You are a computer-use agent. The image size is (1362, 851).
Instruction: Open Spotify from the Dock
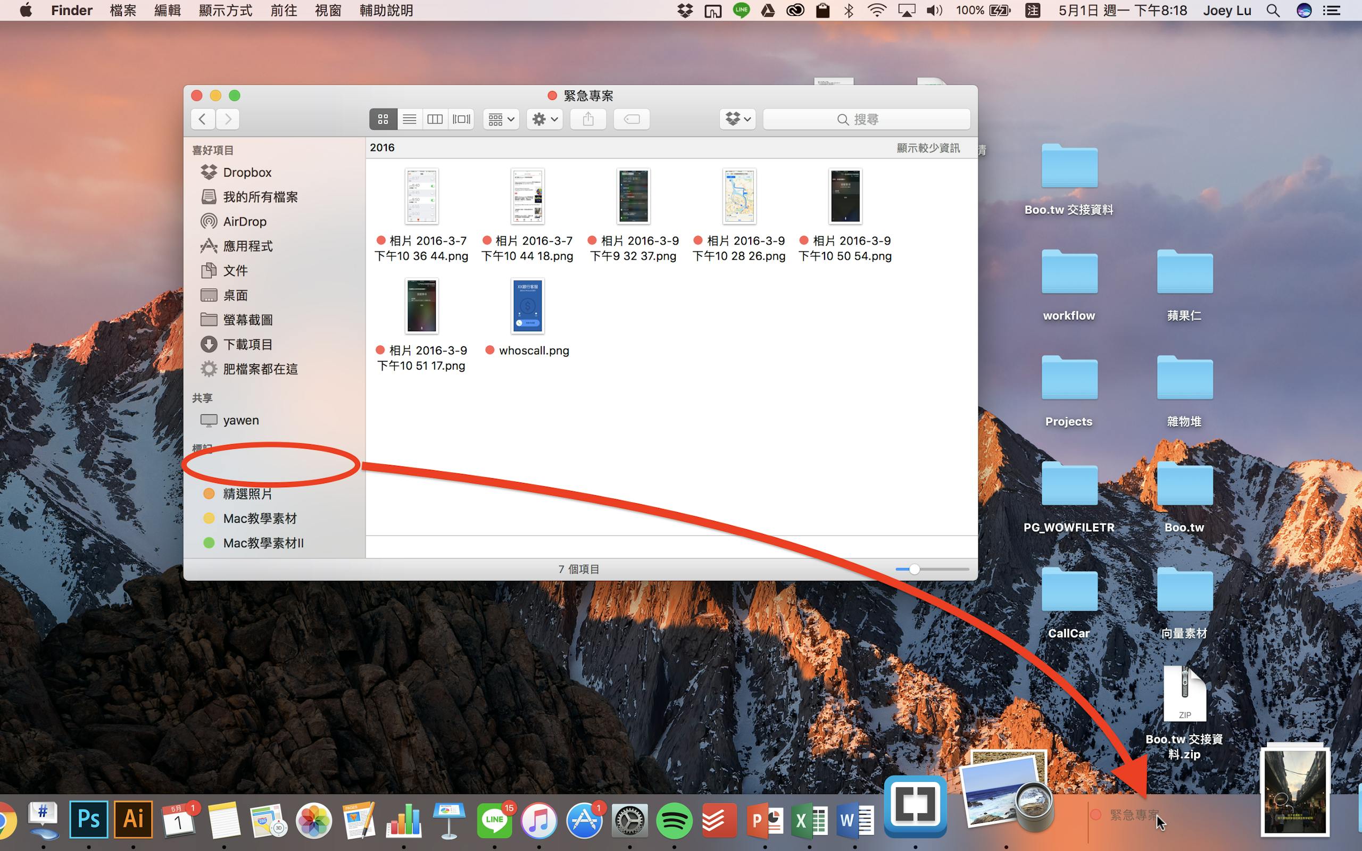pos(674,821)
